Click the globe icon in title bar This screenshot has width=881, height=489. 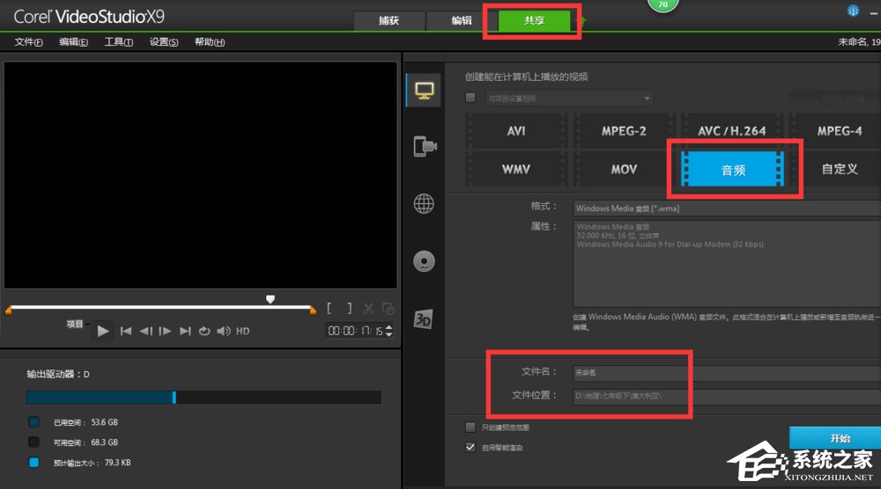[x=853, y=11]
